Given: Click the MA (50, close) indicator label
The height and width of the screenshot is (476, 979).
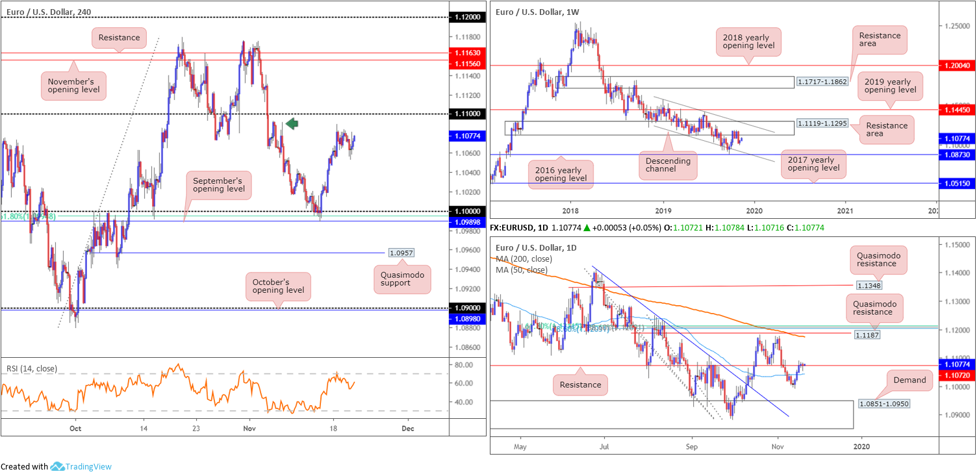Looking at the screenshot, I should click(522, 270).
